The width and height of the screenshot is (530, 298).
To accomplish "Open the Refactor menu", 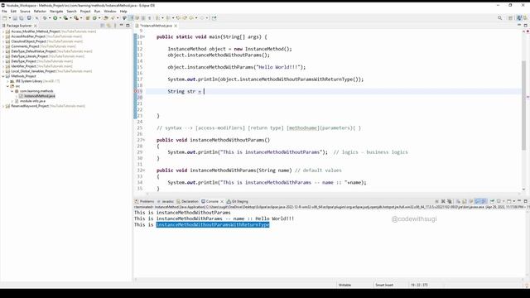I will [x=40, y=11].
